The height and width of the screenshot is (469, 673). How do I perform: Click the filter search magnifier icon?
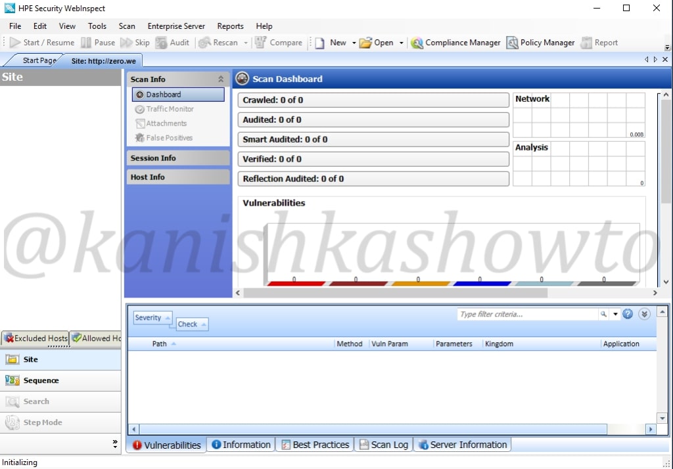pyautogui.click(x=603, y=314)
